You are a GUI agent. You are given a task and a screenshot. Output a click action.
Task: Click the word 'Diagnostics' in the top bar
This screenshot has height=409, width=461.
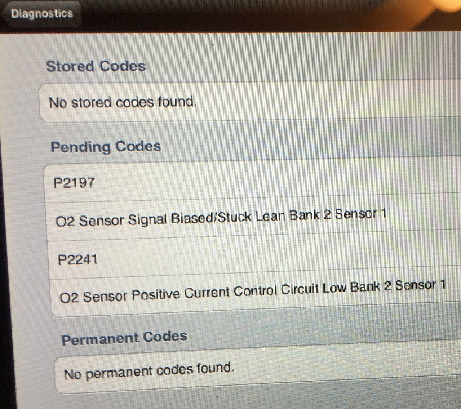pos(42,14)
